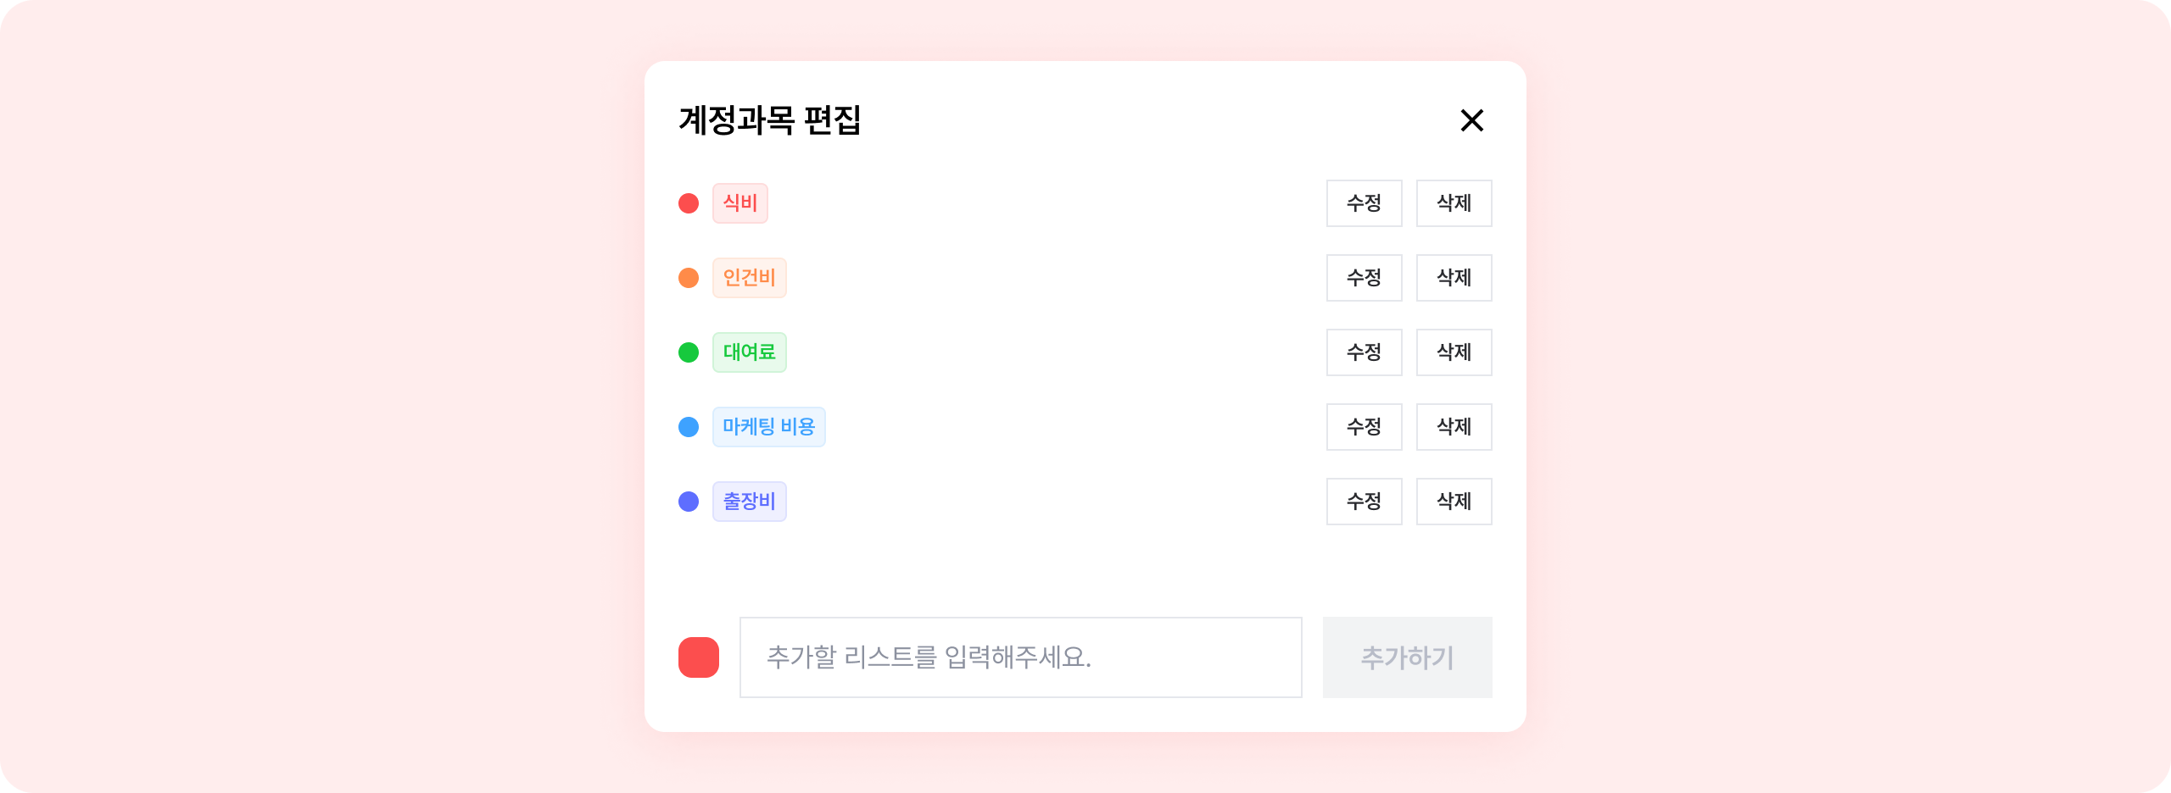Close the 계정과목 편집 dialog
2171x793 pixels.
[1471, 120]
